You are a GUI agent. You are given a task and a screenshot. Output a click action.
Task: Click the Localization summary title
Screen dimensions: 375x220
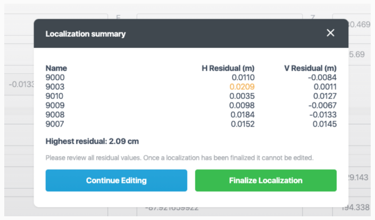pyautogui.click(x=86, y=34)
